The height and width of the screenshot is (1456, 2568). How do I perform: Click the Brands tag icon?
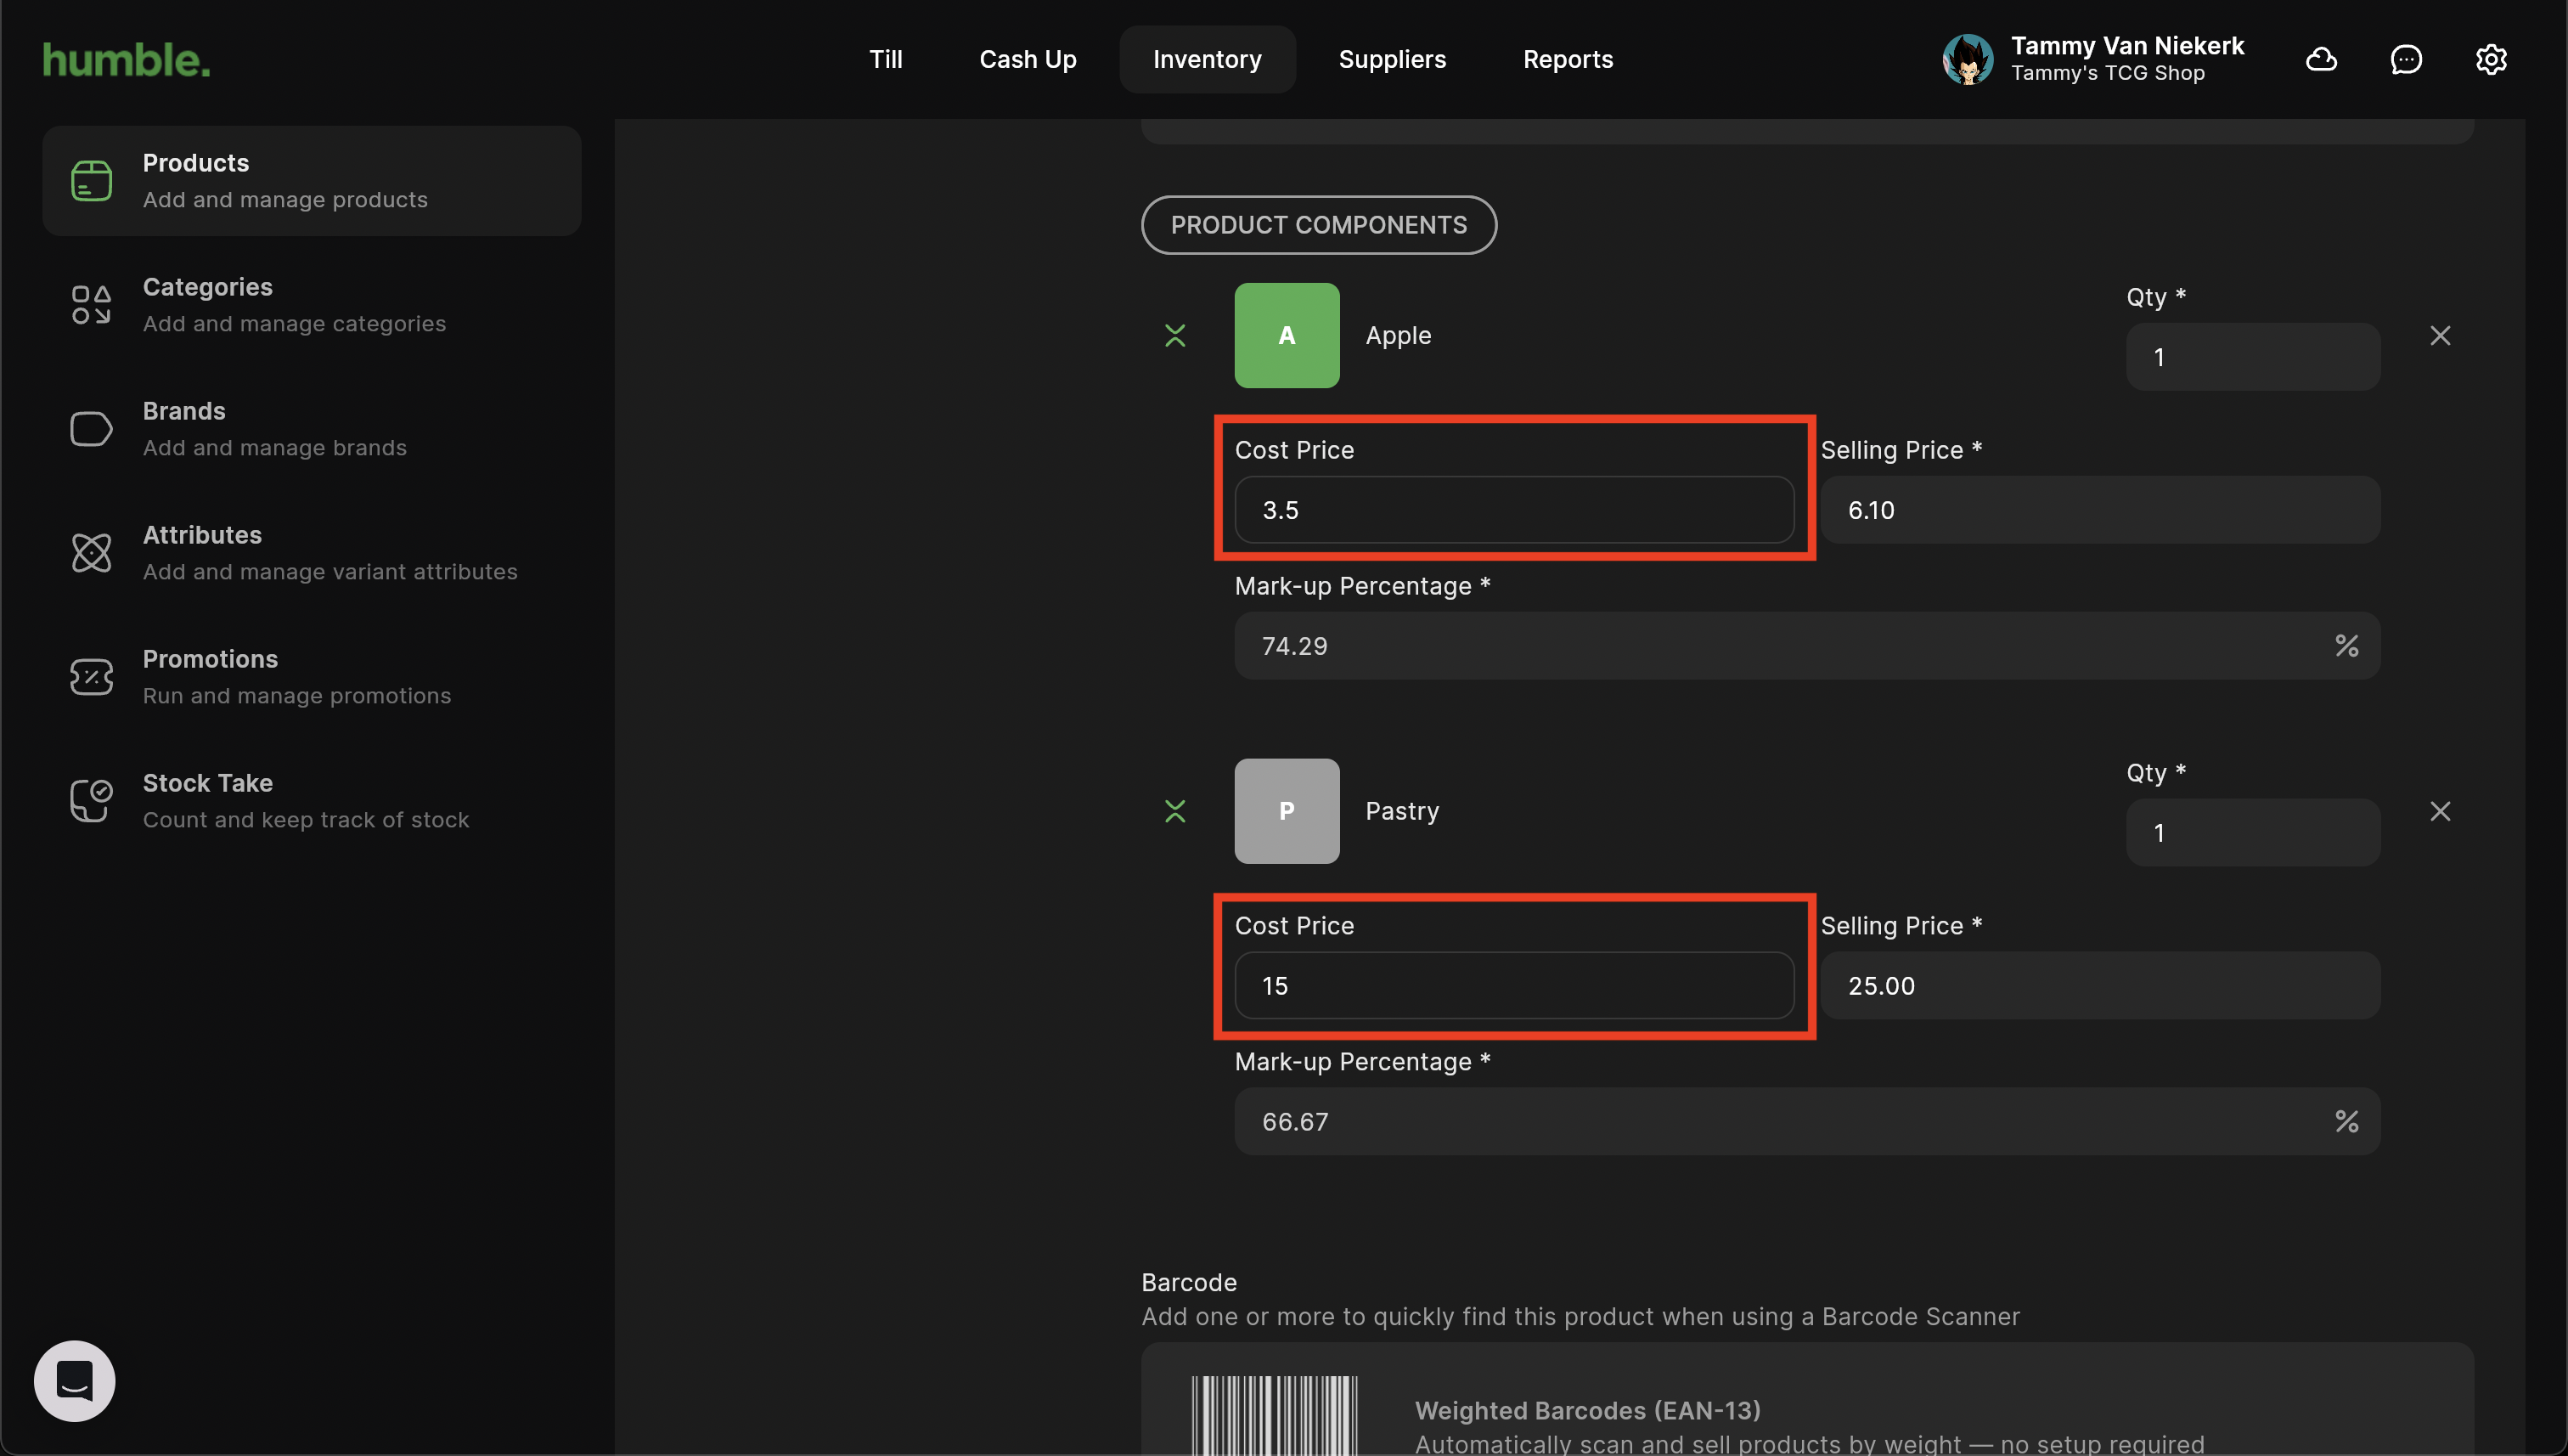[91, 429]
